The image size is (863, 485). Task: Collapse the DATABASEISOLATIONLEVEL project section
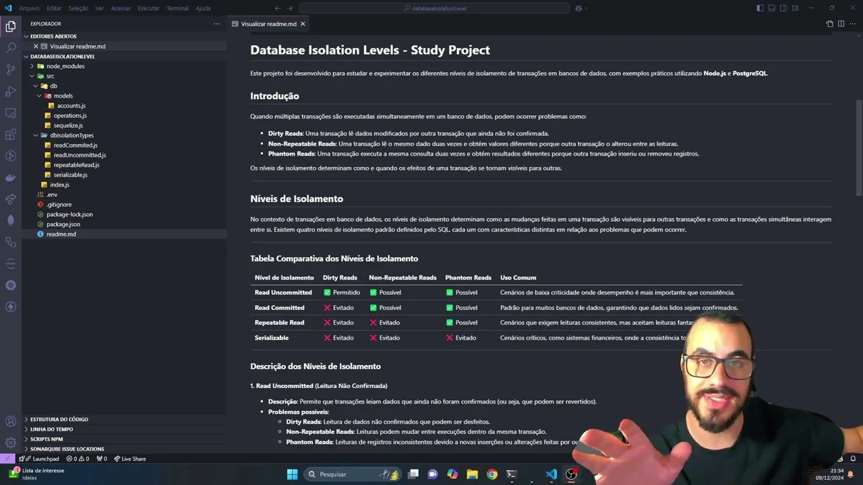[125, 57]
